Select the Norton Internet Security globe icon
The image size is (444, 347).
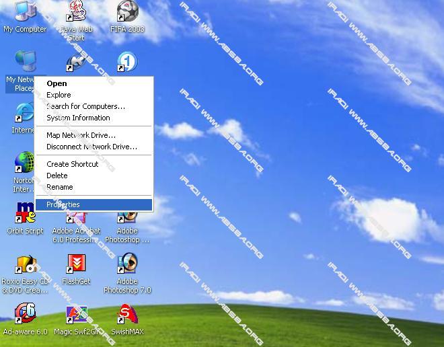(x=24, y=162)
